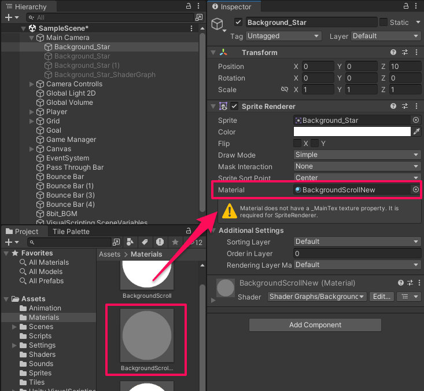Click Project search by type icon
This screenshot has height=391, width=424.
130,242
